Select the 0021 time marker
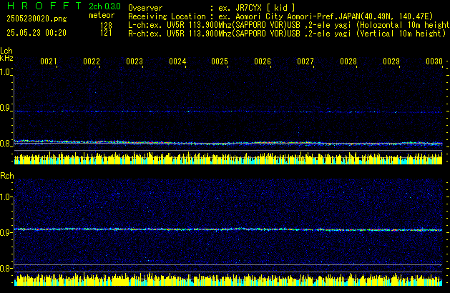The image size is (450, 293). [x=49, y=61]
